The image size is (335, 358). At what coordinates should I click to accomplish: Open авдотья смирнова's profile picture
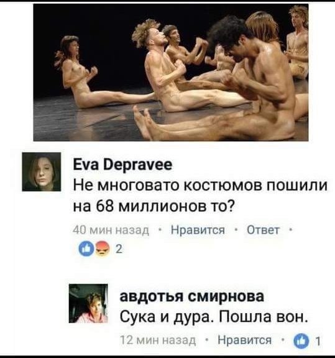tap(88, 303)
